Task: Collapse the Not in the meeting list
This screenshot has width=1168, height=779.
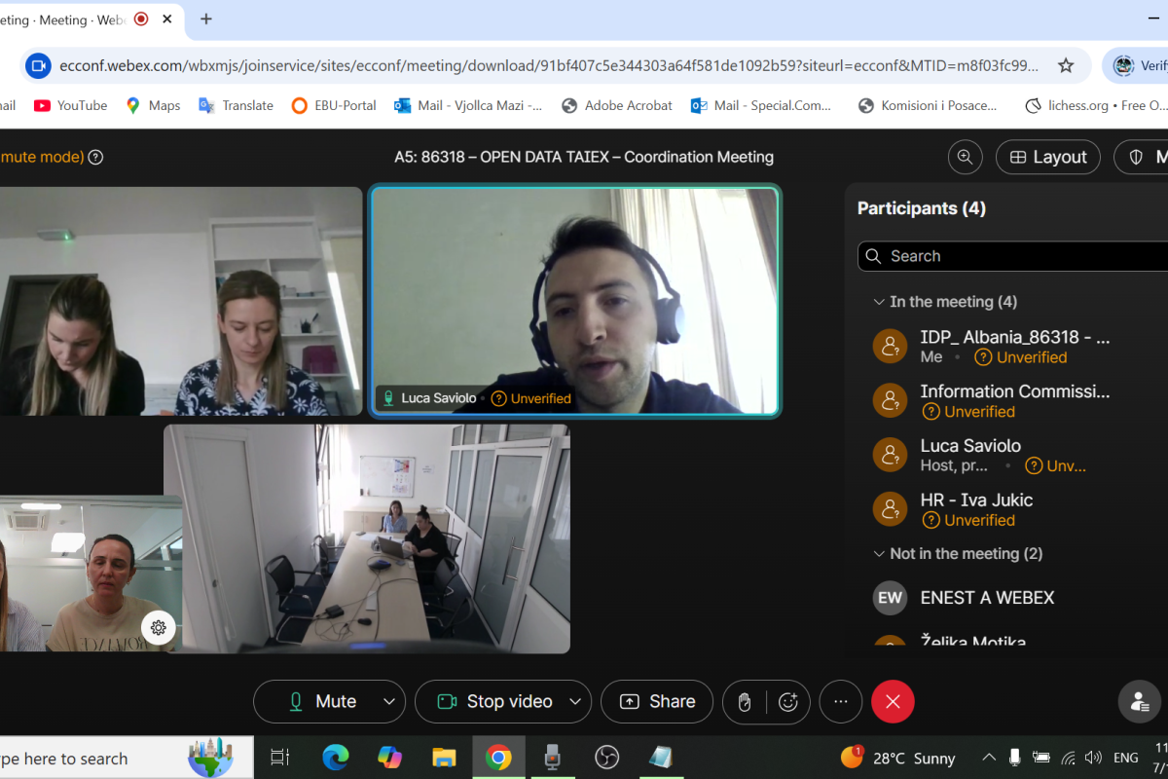Action: pos(879,553)
